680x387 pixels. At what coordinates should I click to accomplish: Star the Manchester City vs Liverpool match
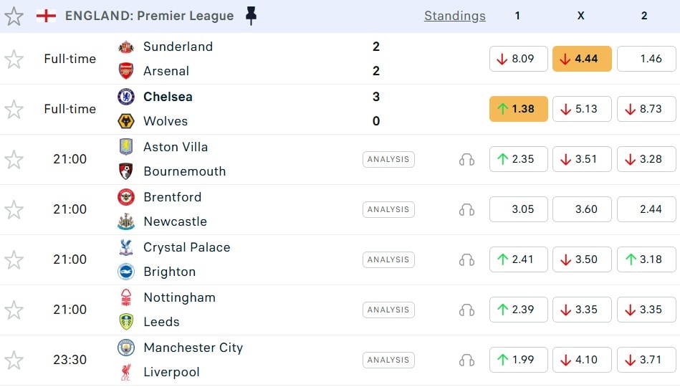(14, 360)
